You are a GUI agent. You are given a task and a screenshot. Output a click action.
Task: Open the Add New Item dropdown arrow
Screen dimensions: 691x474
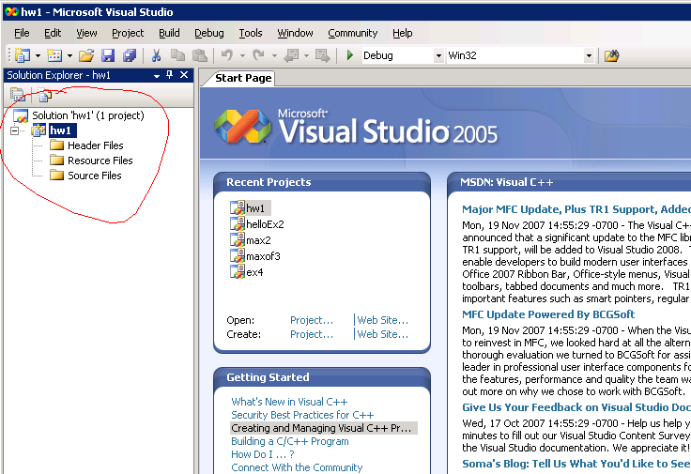[69, 56]
